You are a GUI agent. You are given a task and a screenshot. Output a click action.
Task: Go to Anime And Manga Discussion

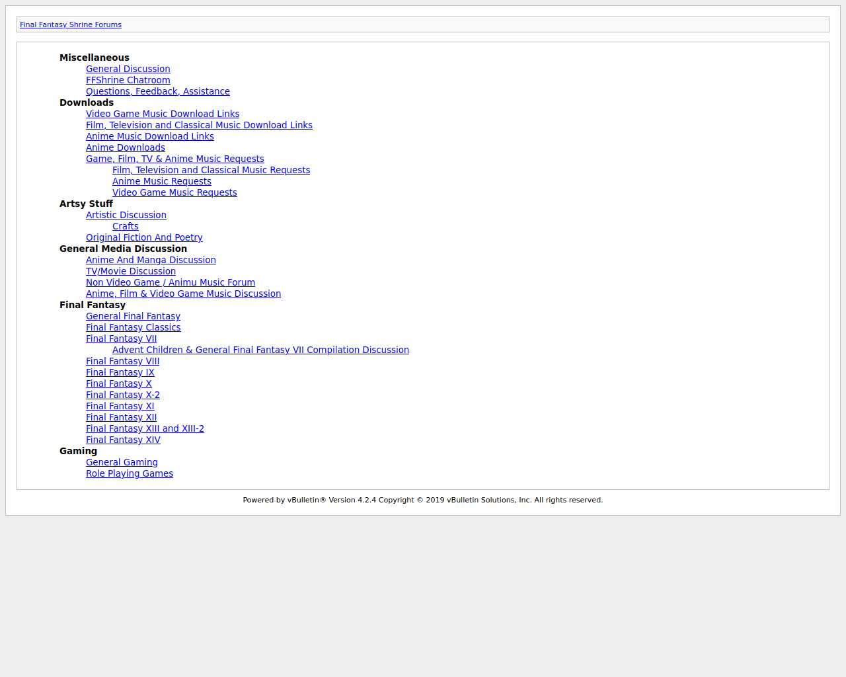pyautogui.click(x=151, y=260)
